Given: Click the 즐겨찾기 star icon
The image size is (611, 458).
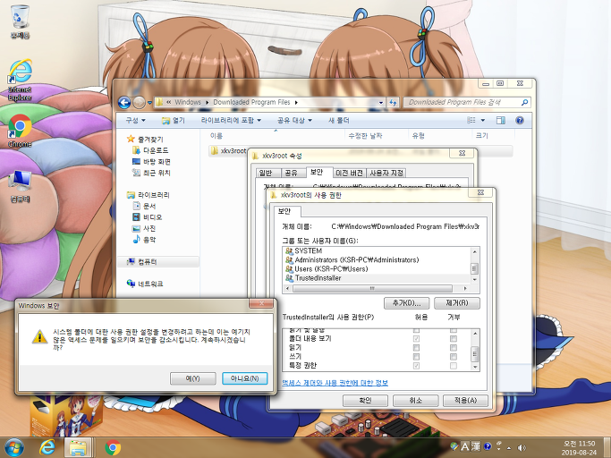Looking at the screenshot, I should 131,139.
